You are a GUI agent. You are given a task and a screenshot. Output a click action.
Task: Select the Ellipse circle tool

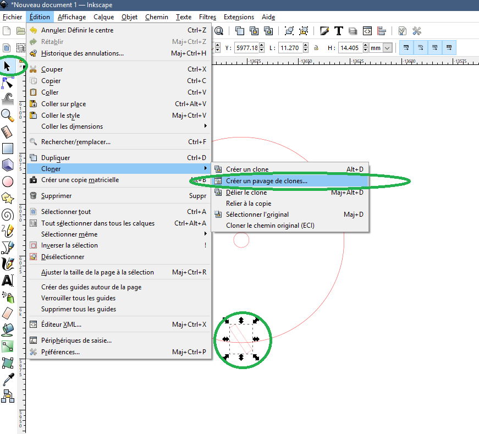coord(8,182)
